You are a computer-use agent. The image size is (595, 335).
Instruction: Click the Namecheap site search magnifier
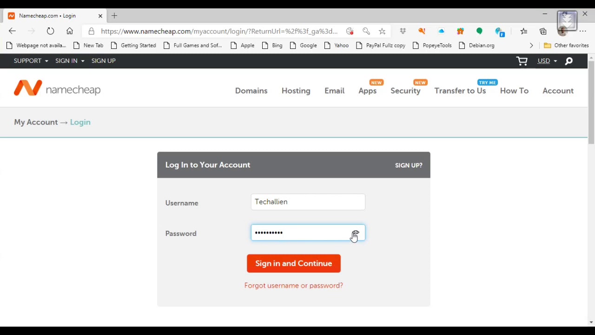point(569,61)
